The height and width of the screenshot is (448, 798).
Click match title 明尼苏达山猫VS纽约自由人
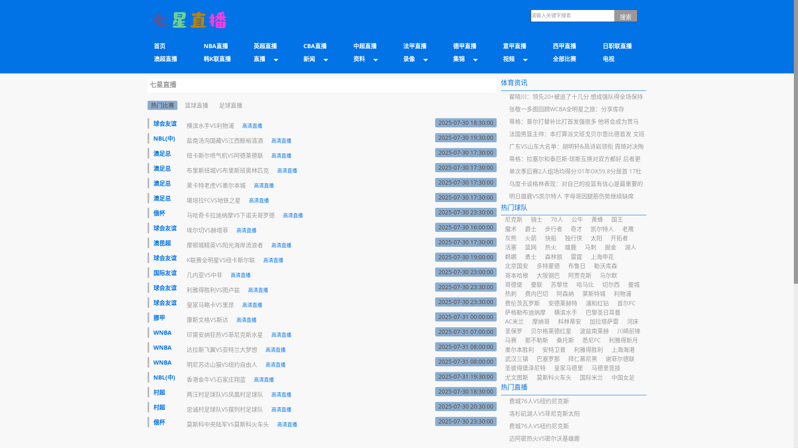[x=222, y=365]
